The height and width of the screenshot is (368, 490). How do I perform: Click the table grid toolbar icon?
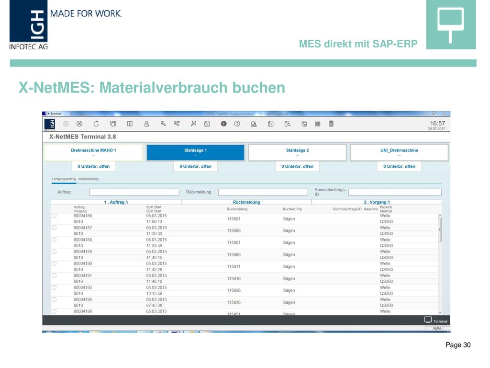pos(318,124)
